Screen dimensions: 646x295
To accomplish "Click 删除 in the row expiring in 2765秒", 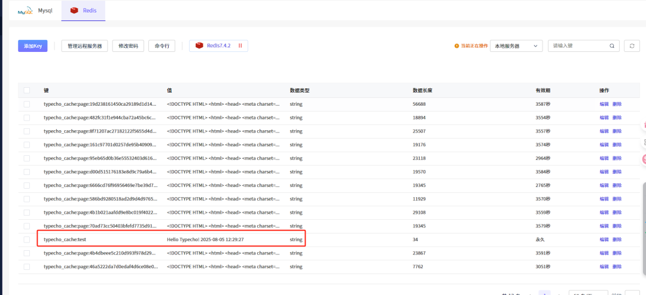I will click(617, 186).
